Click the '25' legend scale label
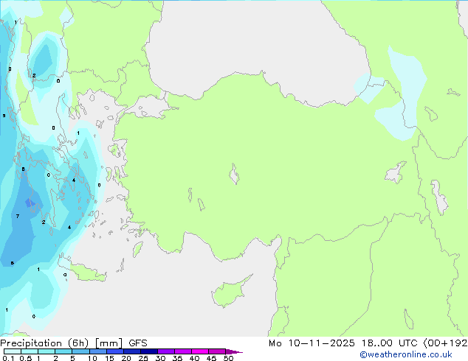468x361 pixels. pyautogui.click(x=143, y=358)
